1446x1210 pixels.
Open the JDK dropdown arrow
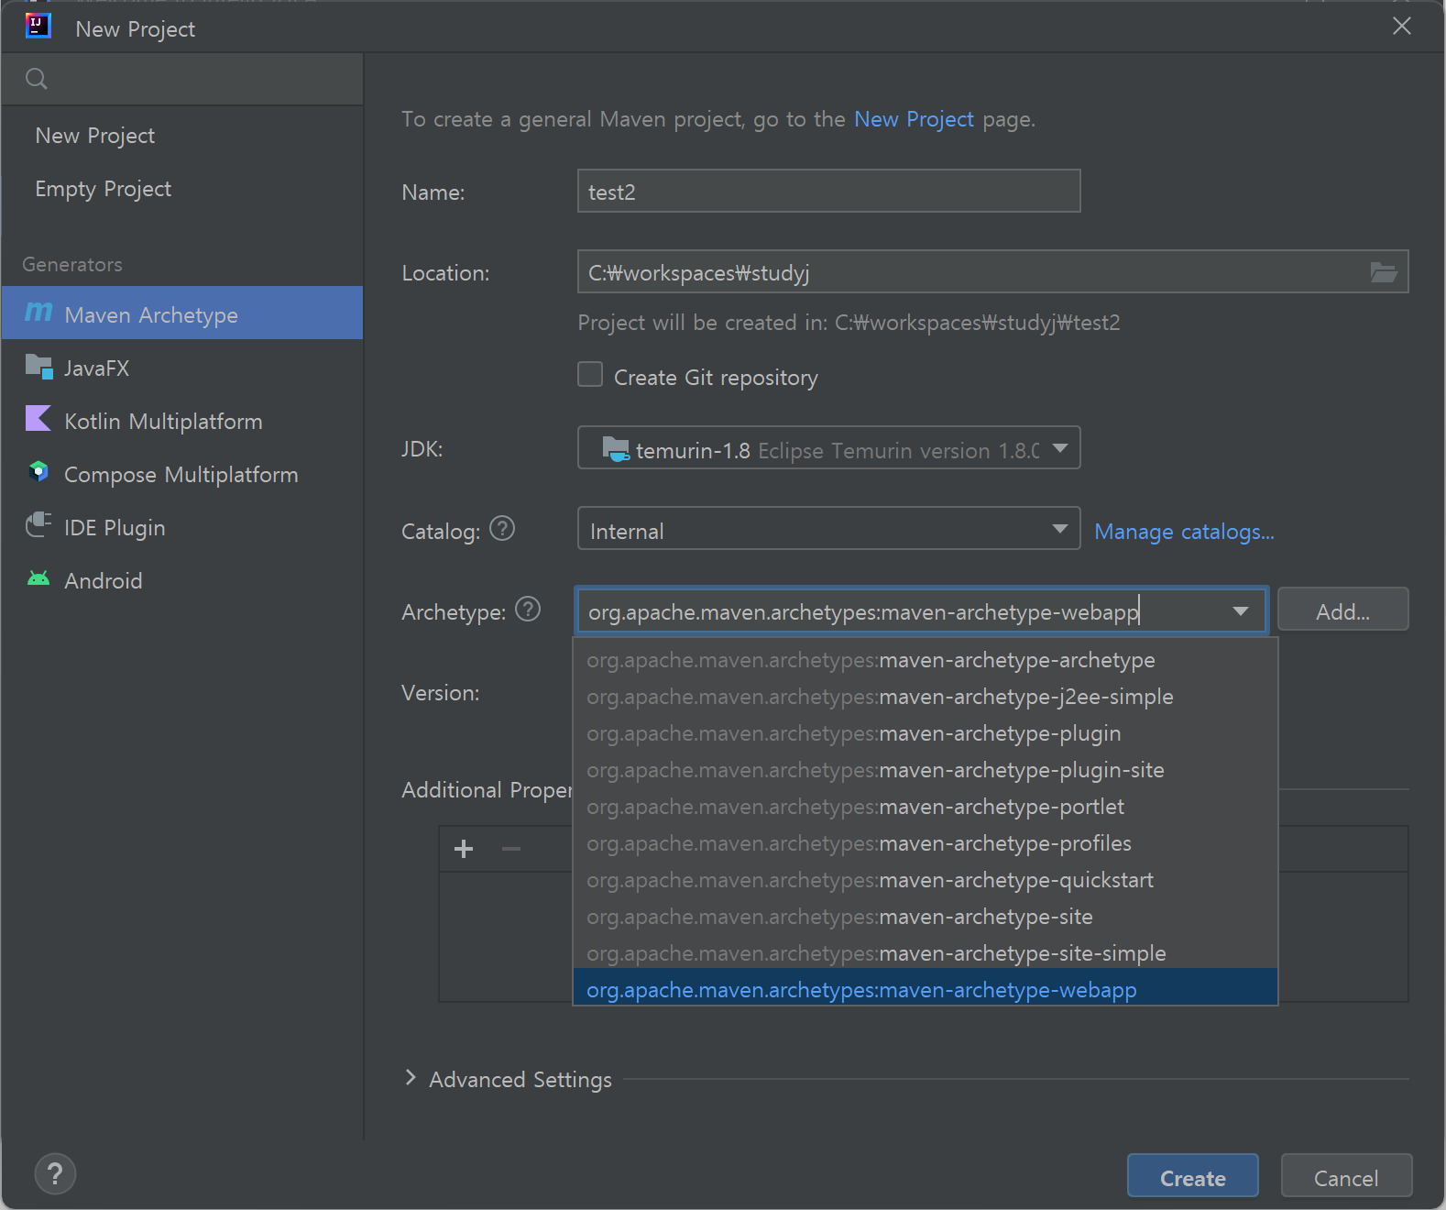point(1060,448)
